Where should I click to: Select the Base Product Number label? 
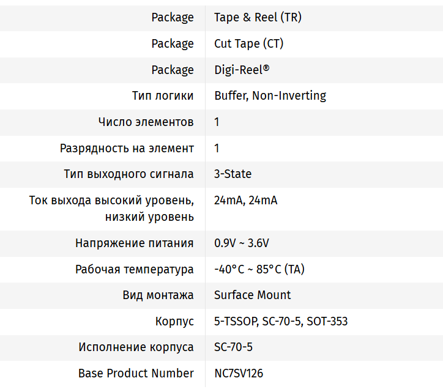136,374
